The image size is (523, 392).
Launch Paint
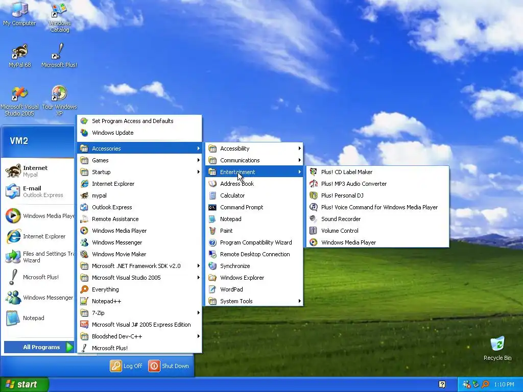tap(254, 231)
